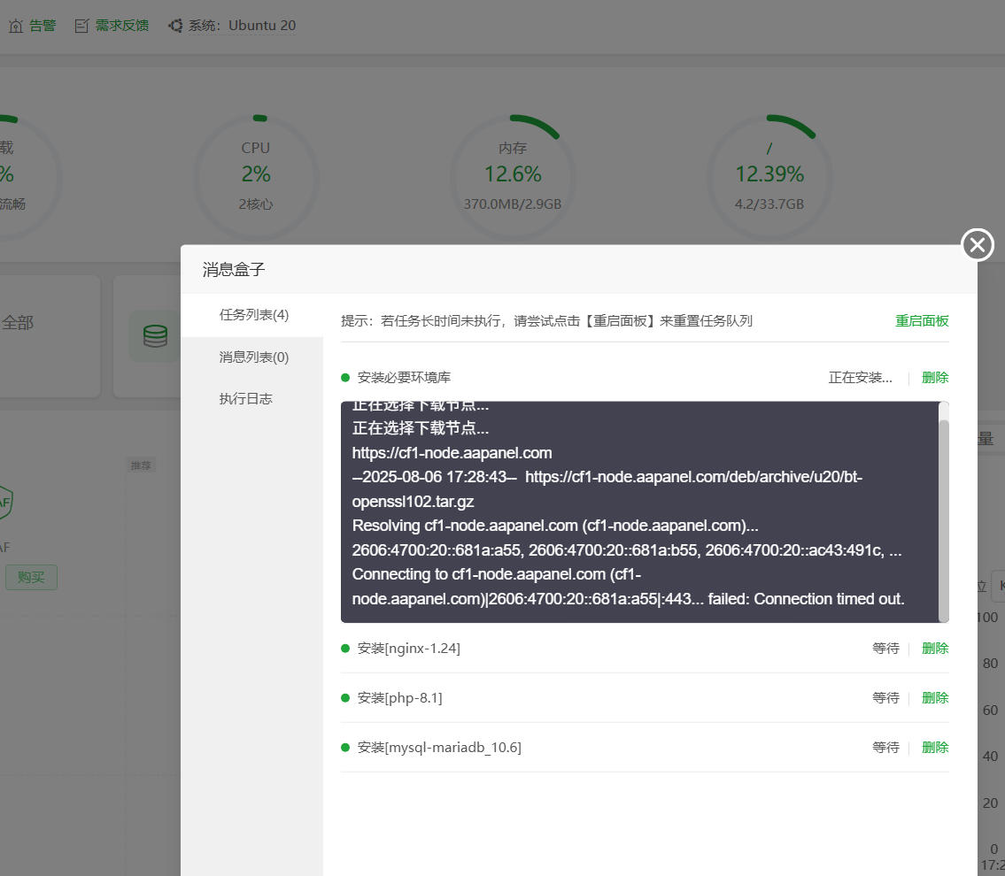Click the 内存 memory usage gauge

click(x=513, y=177)
